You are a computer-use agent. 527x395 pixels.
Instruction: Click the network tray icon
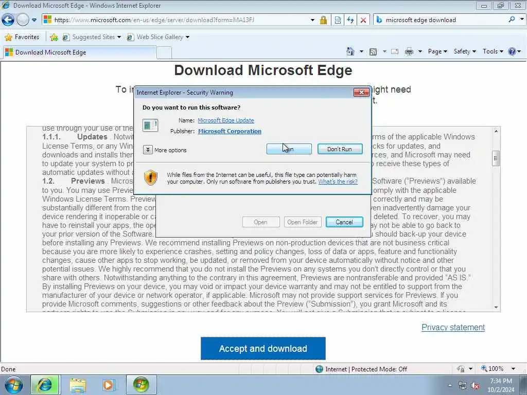click(463, 386)
